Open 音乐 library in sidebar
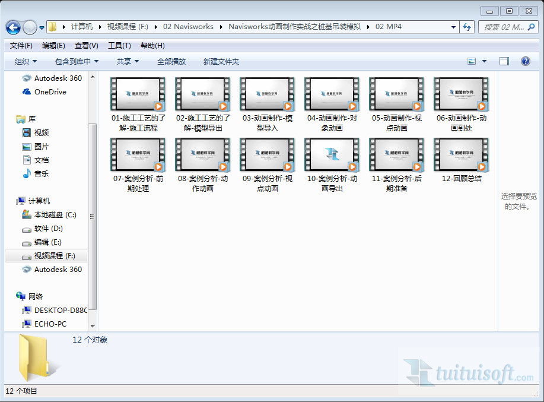 tap(36, 173)
